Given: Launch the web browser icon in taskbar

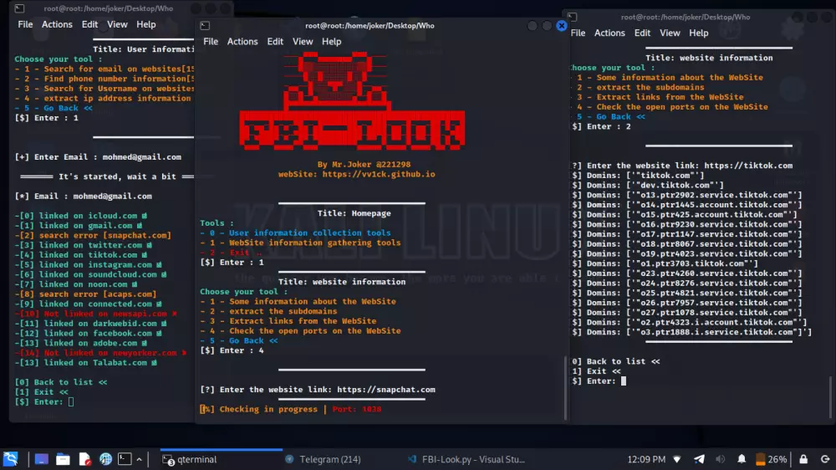Looking at the screenshot, I should click(105, 459).
